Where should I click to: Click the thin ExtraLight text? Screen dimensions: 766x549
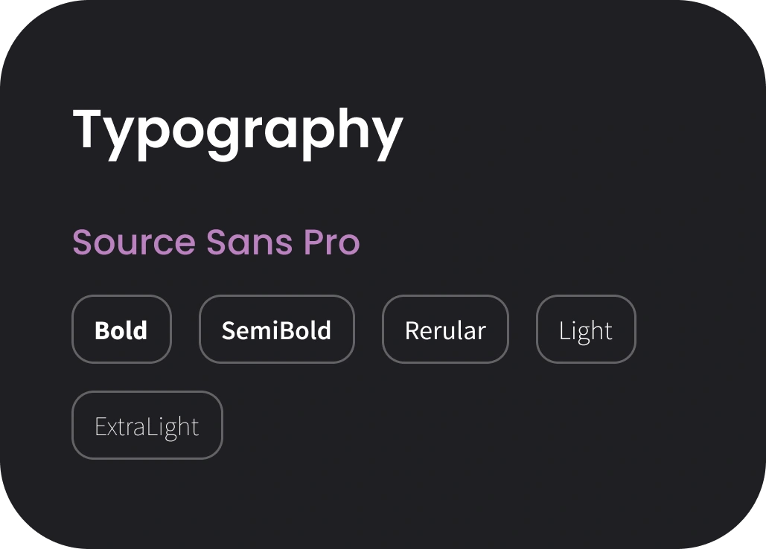(x=147, y=427)
